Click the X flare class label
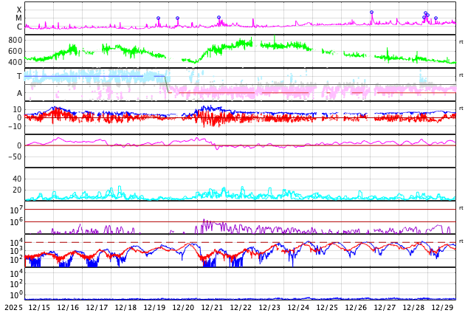Image resolution: width=468 pixels, height=313 pixels. tap(19, 10)
